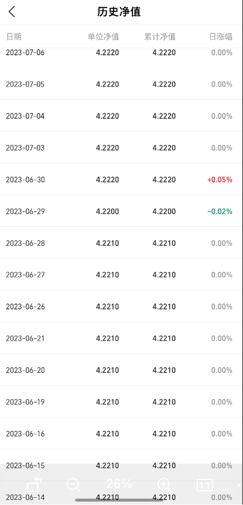
Task: Open the 2023-06-29 net value row
Action: click(121, 211)
